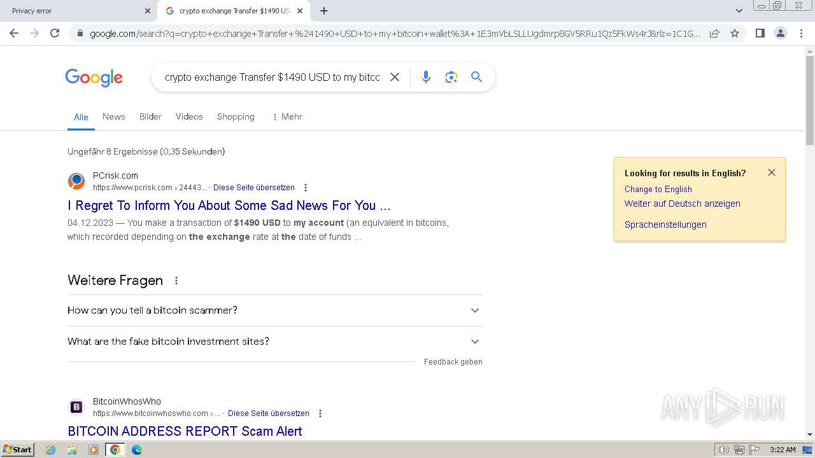Click Feedback geben
The width and height of the screenshot is (815, 458).
click(x=453, y=362)
